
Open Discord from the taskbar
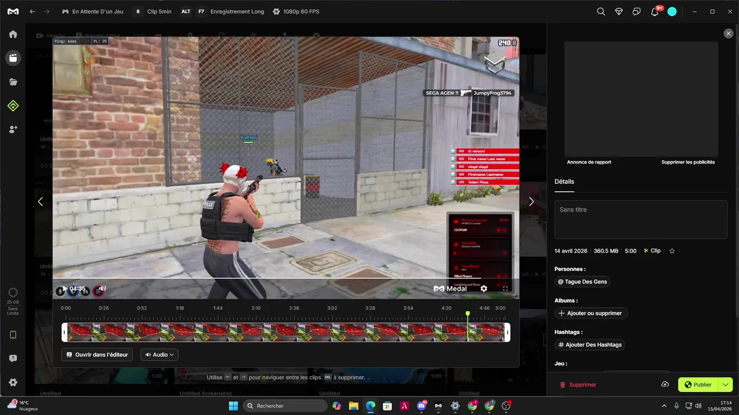coord(421,406)
